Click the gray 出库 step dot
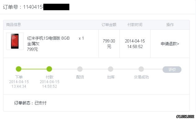The height and width of the screenshot is (119, 196). pos(111,69)
